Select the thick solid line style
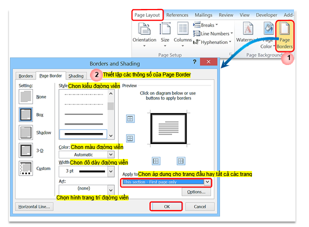Screen dimensions: 309x227 click(x=83, y=134)
